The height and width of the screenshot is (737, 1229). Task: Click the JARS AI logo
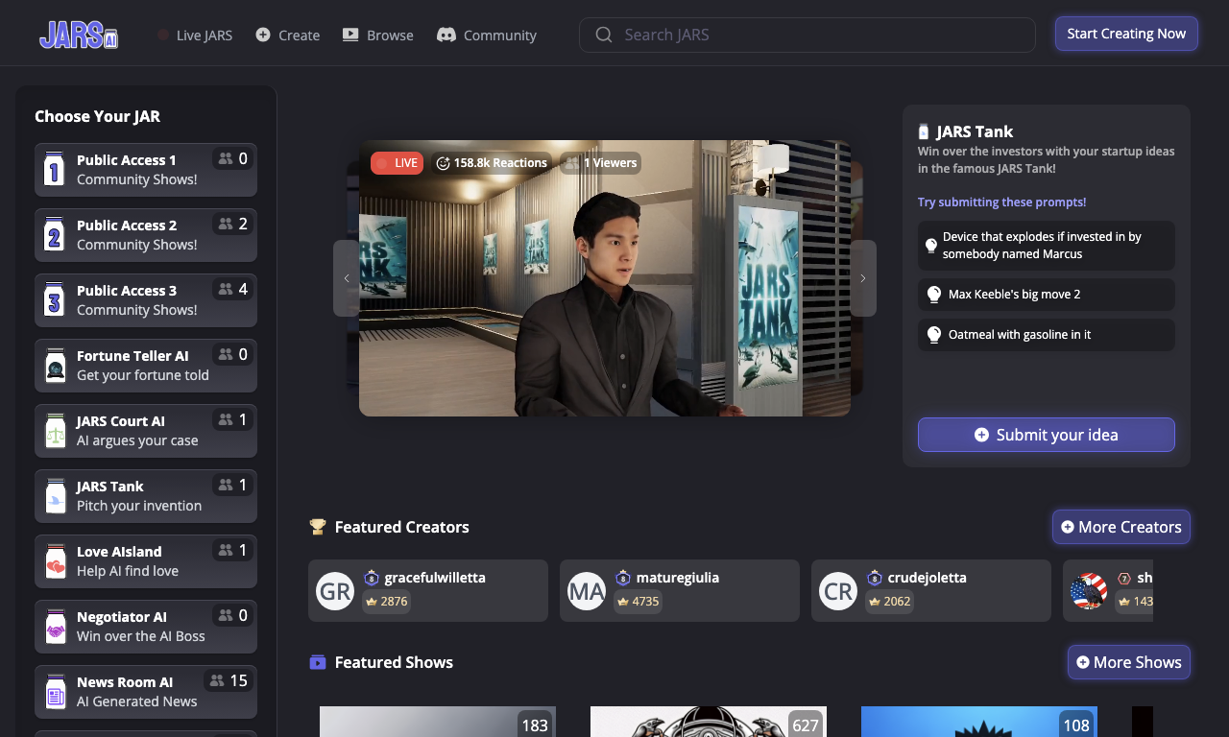click(x=79, y=35)
